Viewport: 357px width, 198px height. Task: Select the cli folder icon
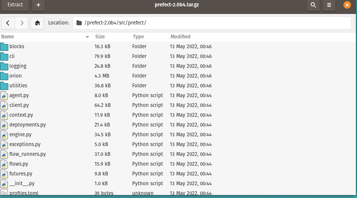click(4, 56)
